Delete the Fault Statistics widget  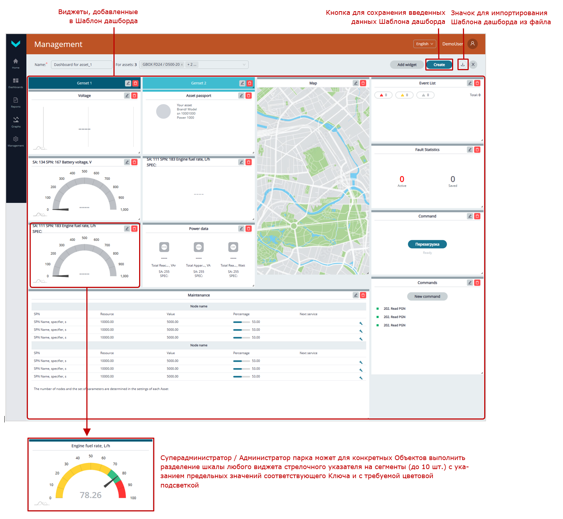coord(477,150)
